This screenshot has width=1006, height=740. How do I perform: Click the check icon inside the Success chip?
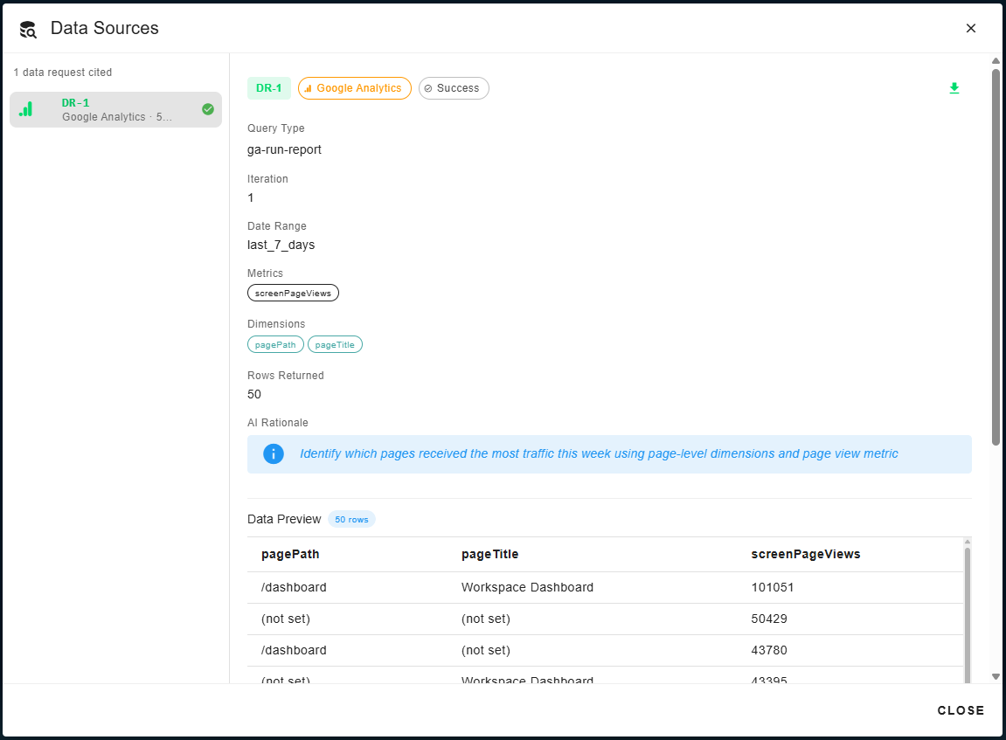click(427, 87)
